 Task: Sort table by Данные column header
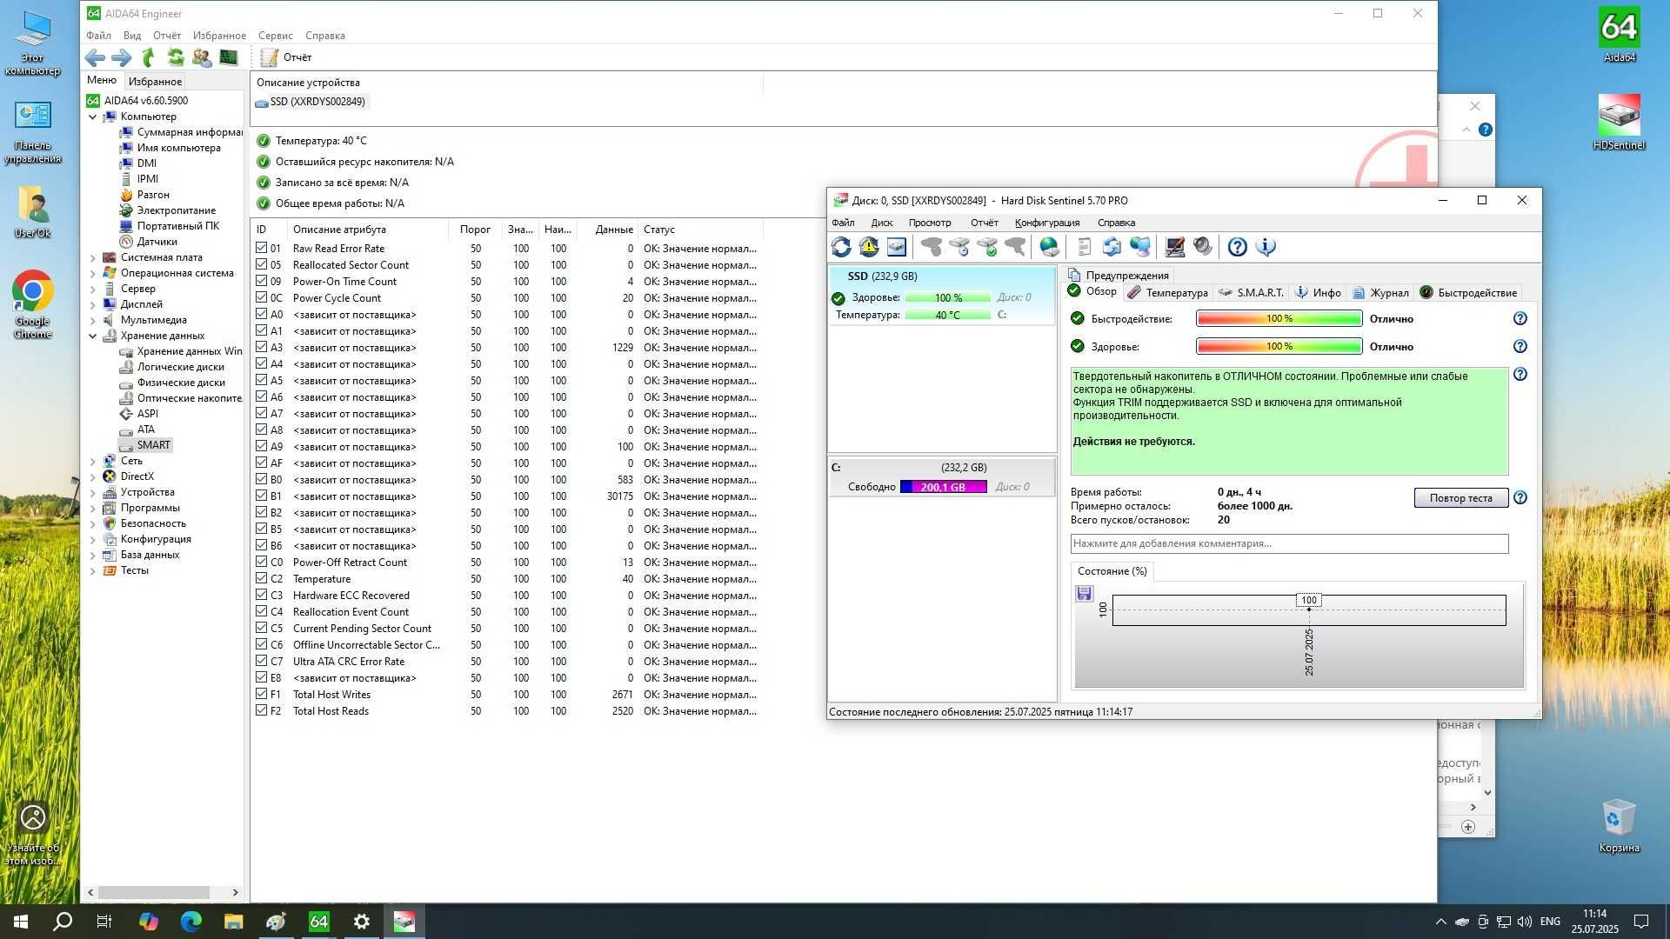(x=613, y=230)
